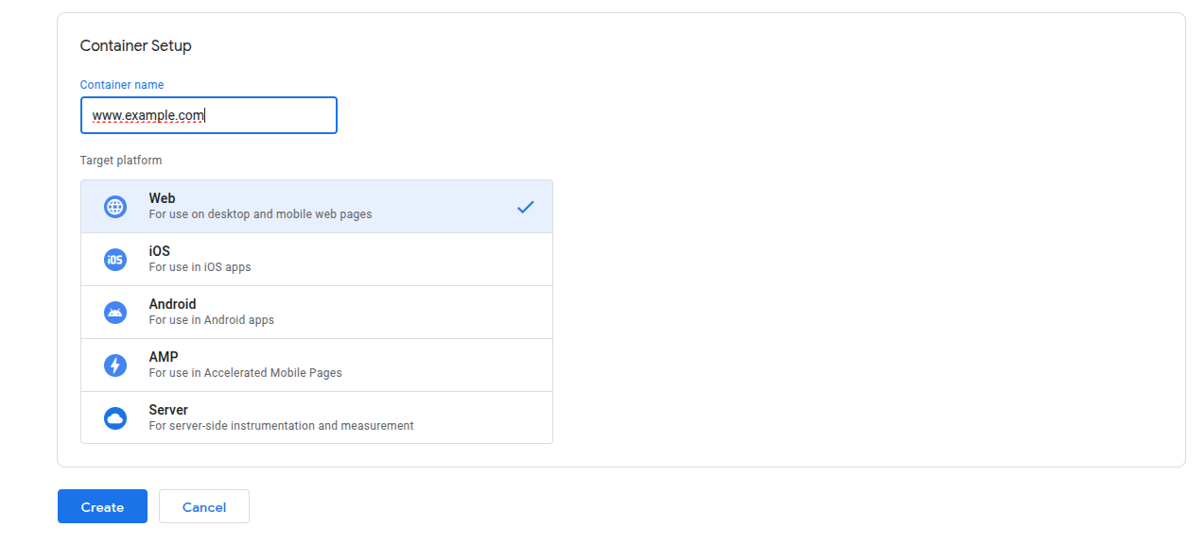This screenshot has width=1202, height=544.
Task: Click the server-side instrumentation description text
Action: pyautogui.click(x=281, y=426)
